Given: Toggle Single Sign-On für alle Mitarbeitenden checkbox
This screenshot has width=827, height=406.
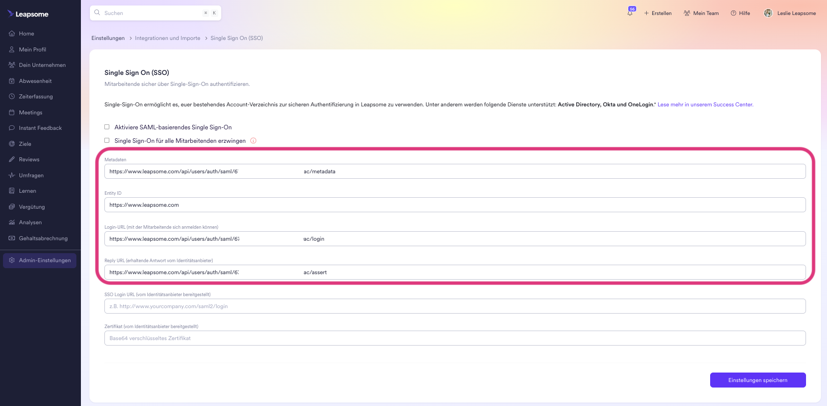Looking at the screenshot, I should pos(107,141).
